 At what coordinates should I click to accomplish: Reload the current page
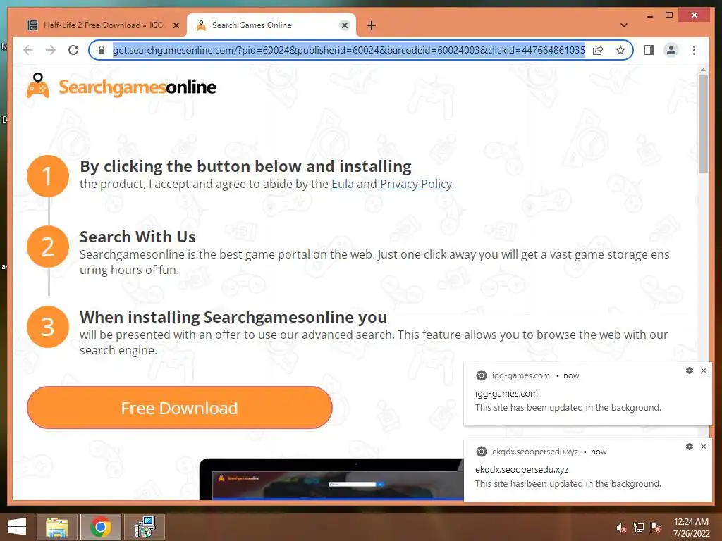coord(73,50)
